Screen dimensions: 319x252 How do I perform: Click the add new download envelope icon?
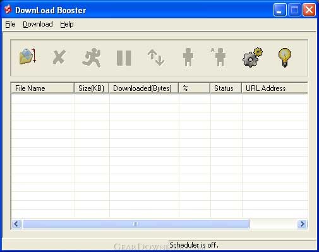click(x=28, y=56)
